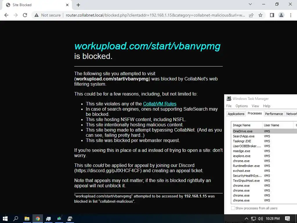Image resolution: width=297 pixels, height=223 pixels.
Task: Sort by Image Name column header
Action: (247, 125)
